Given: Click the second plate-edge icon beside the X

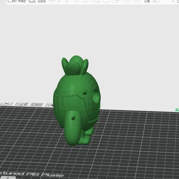Looking at the screenshot, I should click(x=22, y=104).
